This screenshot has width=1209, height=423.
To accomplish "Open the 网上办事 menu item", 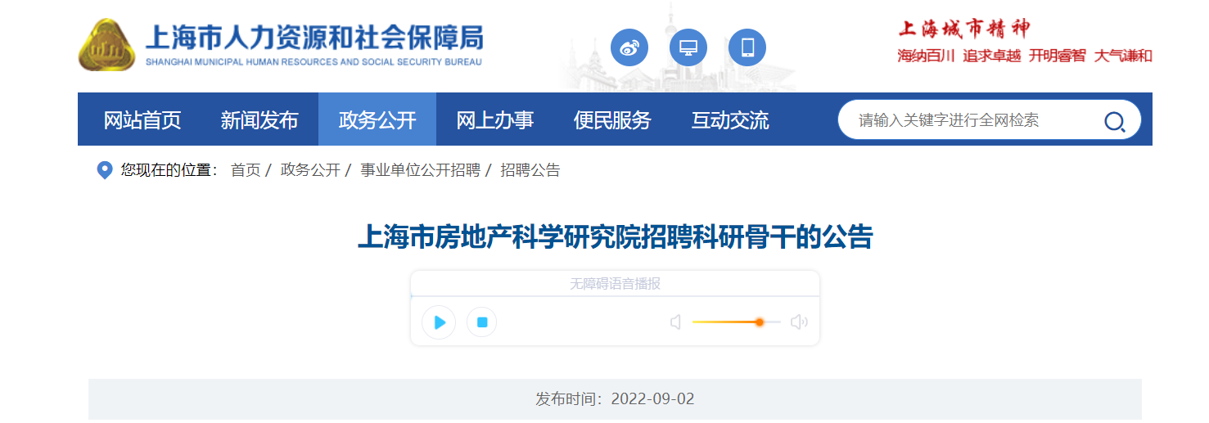I will click(495, 119).
